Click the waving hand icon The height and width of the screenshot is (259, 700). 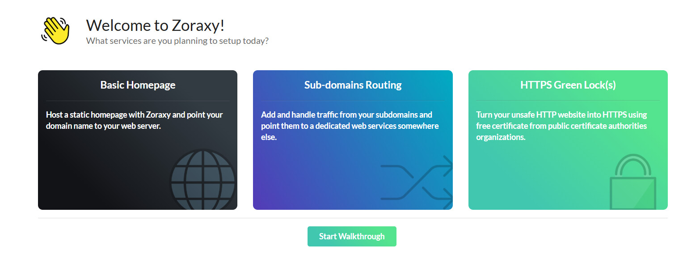click(x=55, y=31)
